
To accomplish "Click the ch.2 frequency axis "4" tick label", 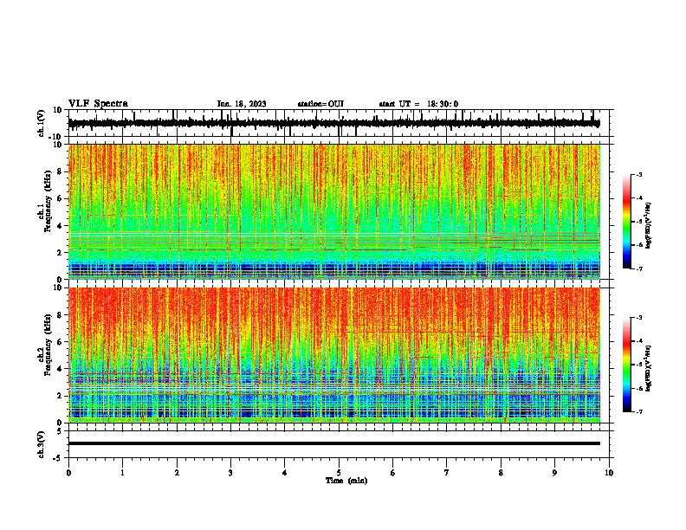I will tap(61, 369).
